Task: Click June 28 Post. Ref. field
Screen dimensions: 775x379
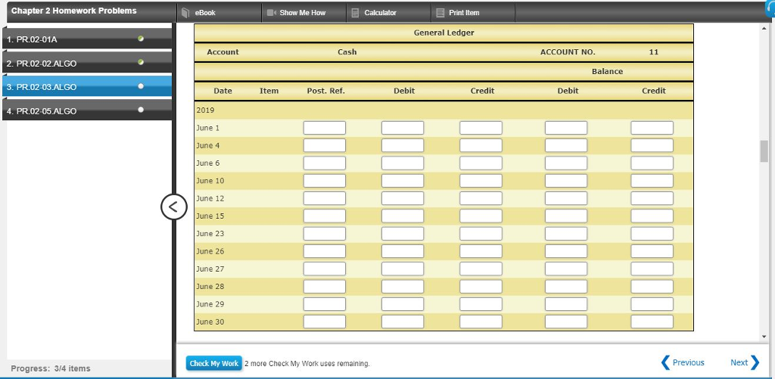Action: tap(325, 287)
